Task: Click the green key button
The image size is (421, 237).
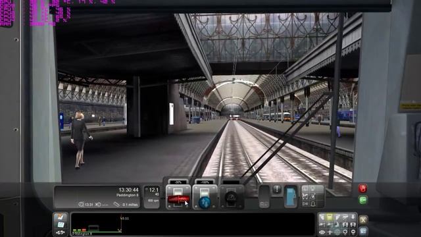Action: click(x=363, y=200)
